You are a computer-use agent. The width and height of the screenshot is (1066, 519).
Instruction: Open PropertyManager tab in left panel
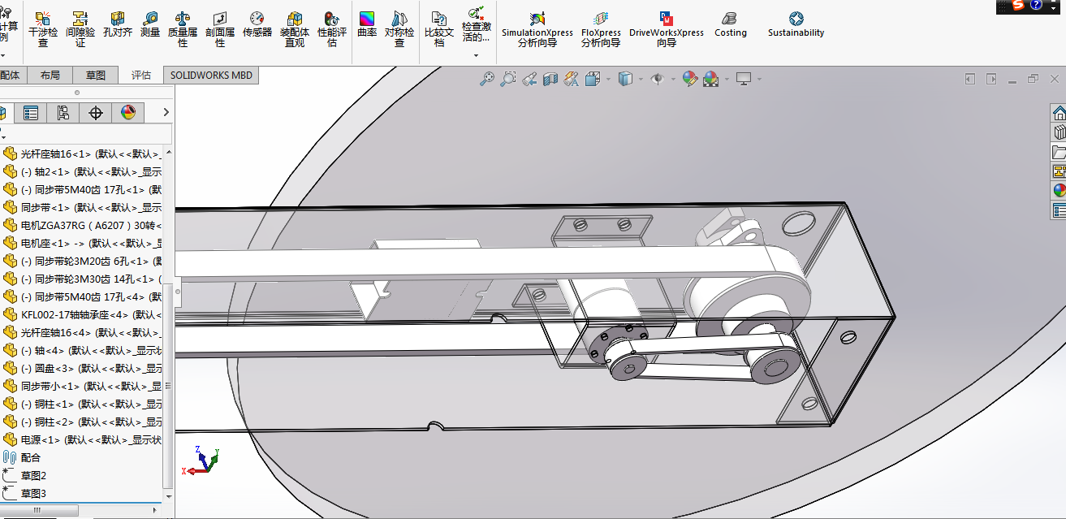(x=31, y=113)
